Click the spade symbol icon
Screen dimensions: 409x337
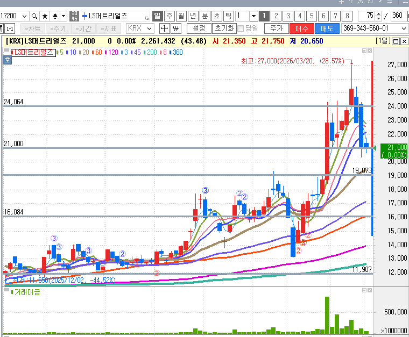(55, 16)
